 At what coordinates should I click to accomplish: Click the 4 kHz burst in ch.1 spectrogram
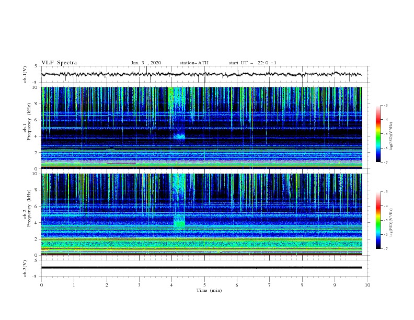click(x=179, y=136)
